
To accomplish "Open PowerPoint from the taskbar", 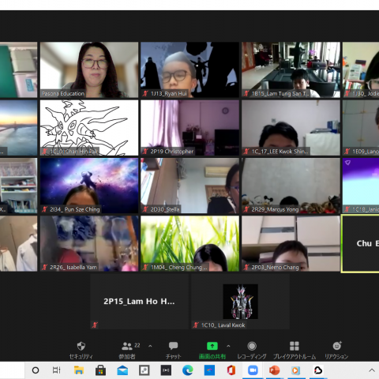I will pos(274,370).
